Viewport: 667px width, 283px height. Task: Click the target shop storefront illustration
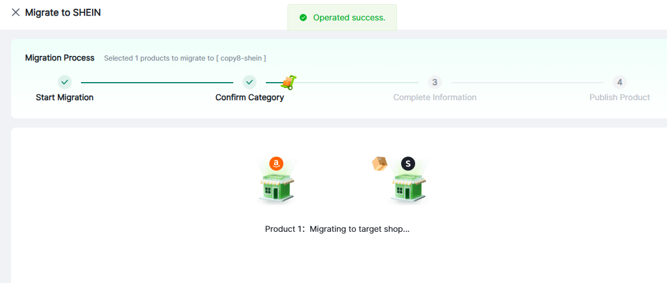pos(408,188)
